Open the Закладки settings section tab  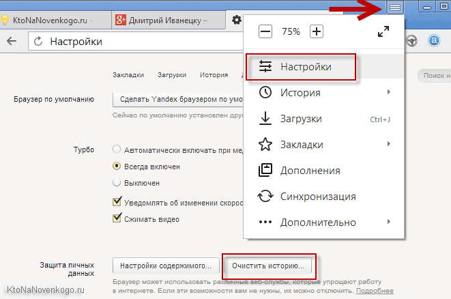(128, 75)
